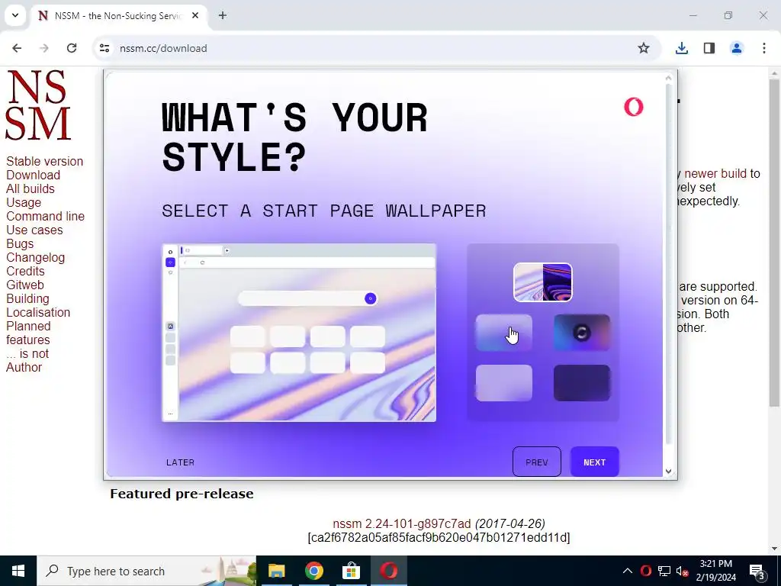This screenshot has width=781, height=586.
Task: Follow the 'newer build' link
Action: pyautogui.click(x=715, y=173)
